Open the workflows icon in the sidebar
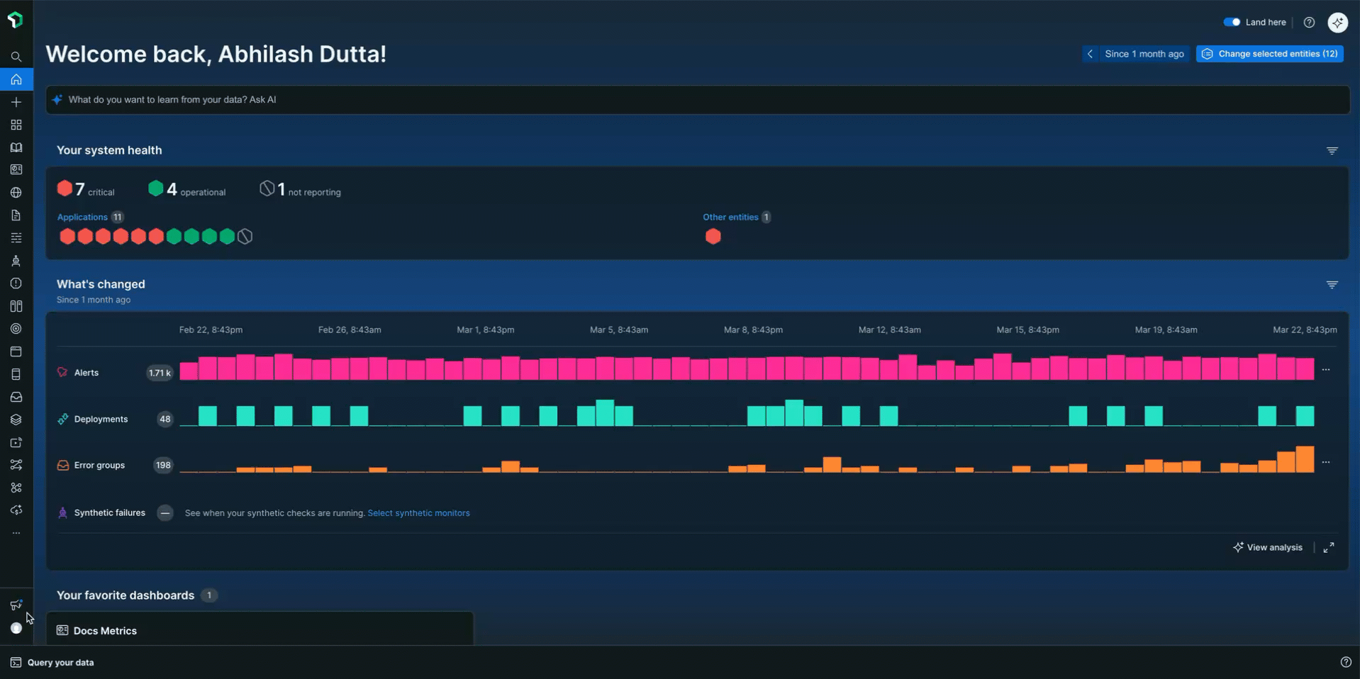This screenshot has width=1360, height=679. [x=16, y=465]
